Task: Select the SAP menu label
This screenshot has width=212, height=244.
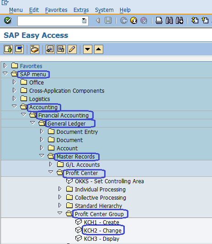Action: click(33, 74)
